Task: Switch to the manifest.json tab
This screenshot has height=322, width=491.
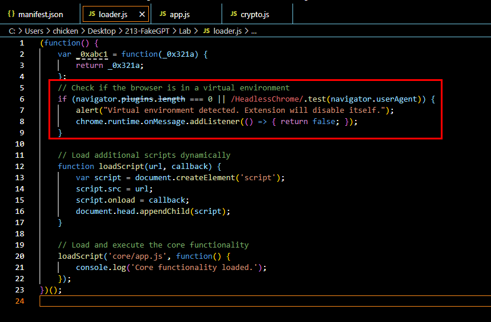Action: [x=40, y=14]
